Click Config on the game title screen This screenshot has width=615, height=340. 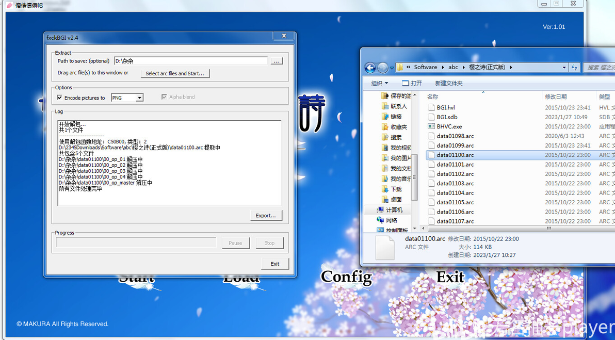click(346, 277)
